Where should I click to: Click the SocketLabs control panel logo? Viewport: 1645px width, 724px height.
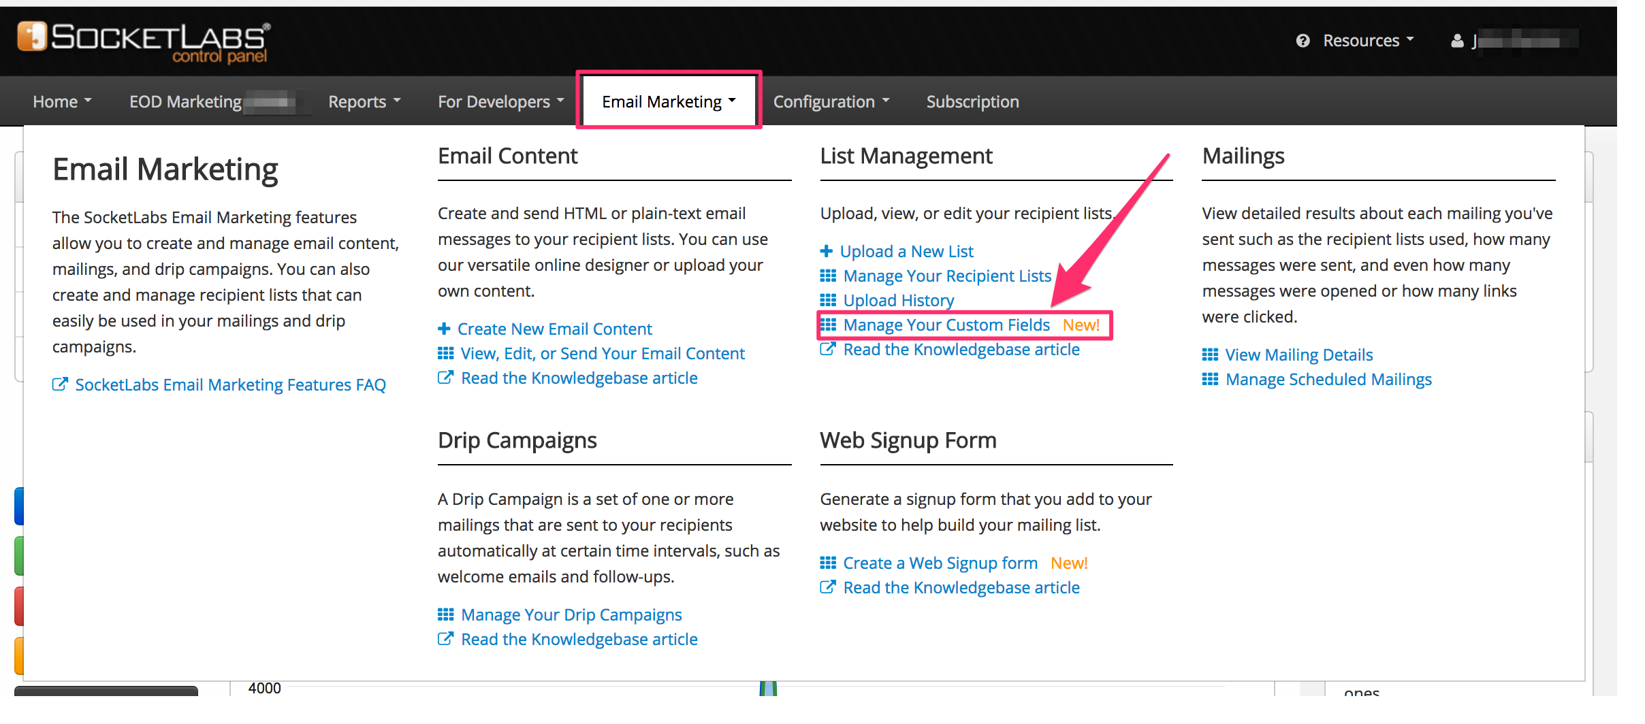click(x=144, y=42)
